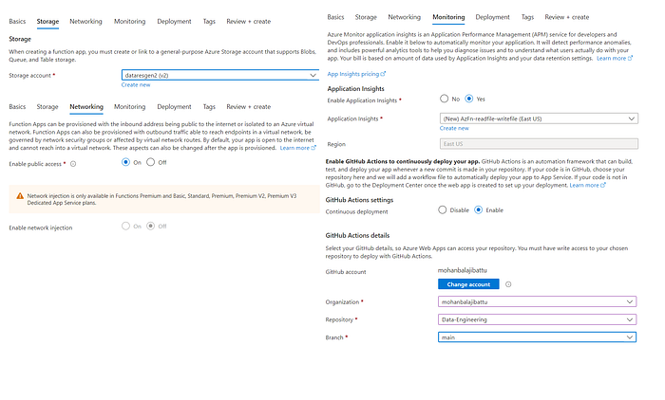Open Learn more link in GitHub Actions text

point(587,185)
